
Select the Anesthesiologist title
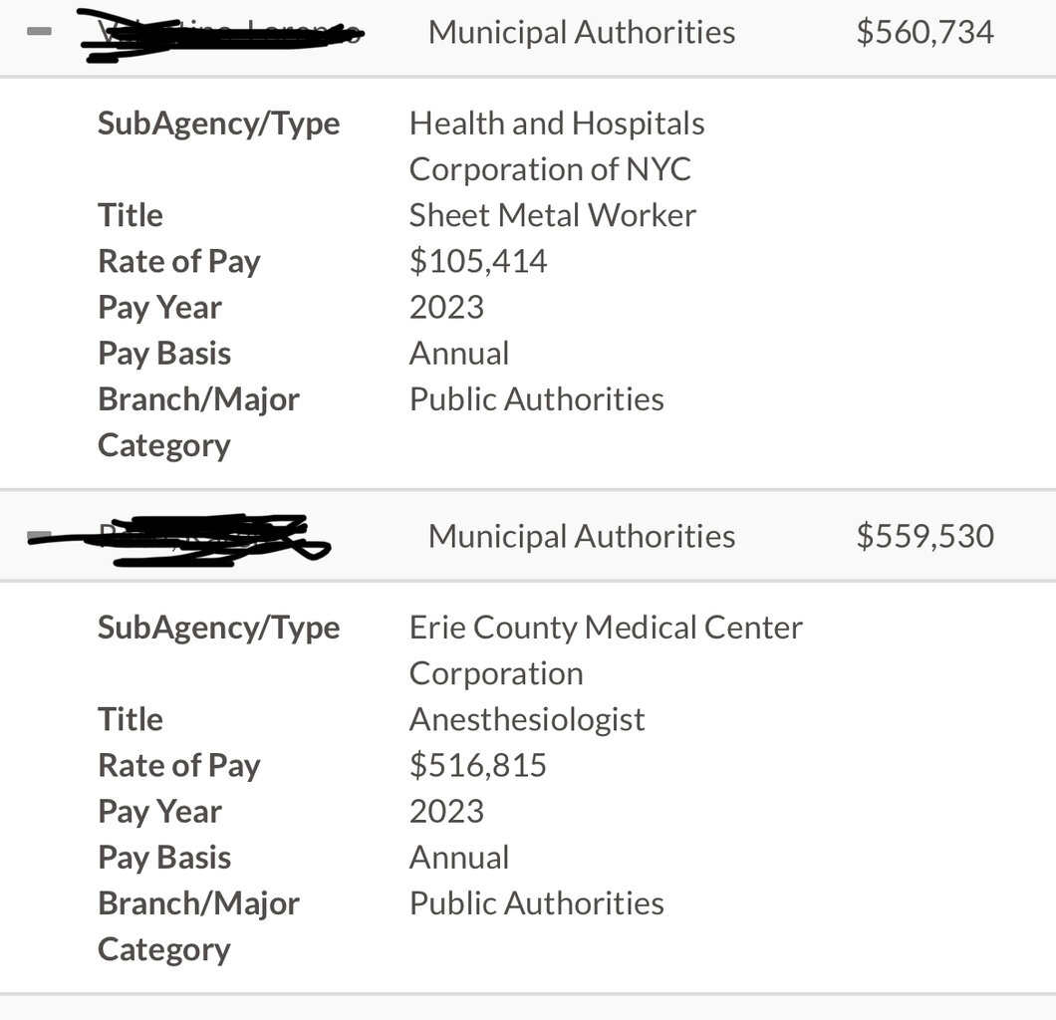click(x=527, y=719)
